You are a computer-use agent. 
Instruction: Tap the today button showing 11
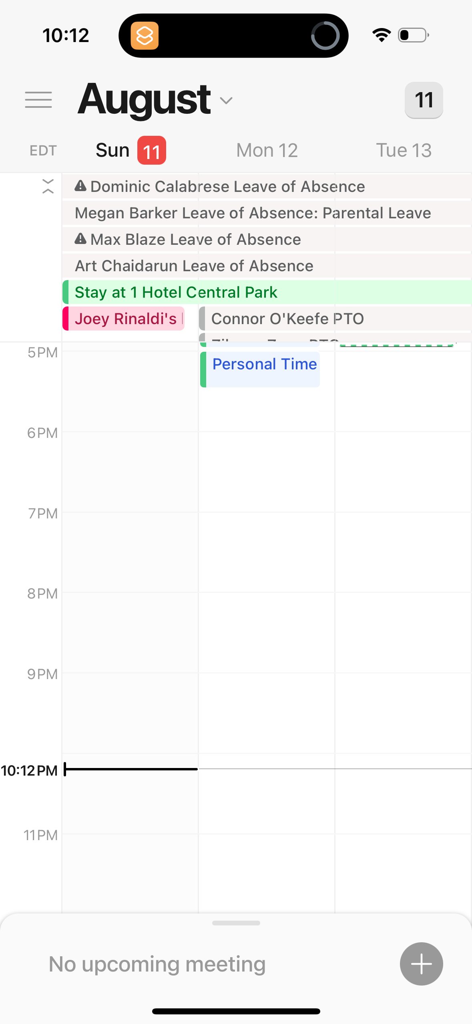point(424,100)
